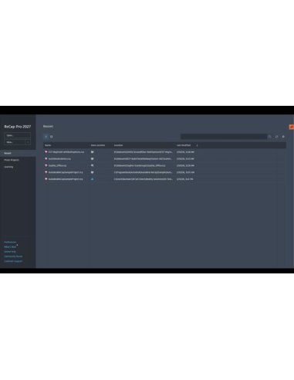The image size is (294, 380).
Task: Sort by the Location column header
Action: pyautogui.click(x=118, y=145)
